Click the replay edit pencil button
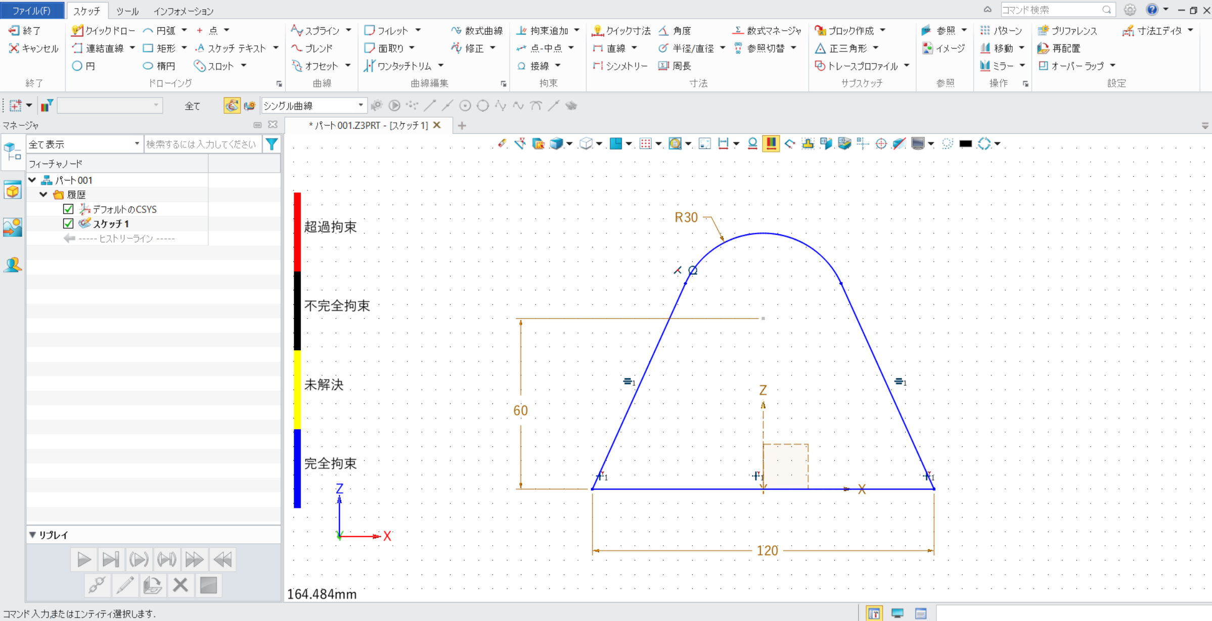The width and height of the screenshot is (1212, 621). tap(125, 585)
